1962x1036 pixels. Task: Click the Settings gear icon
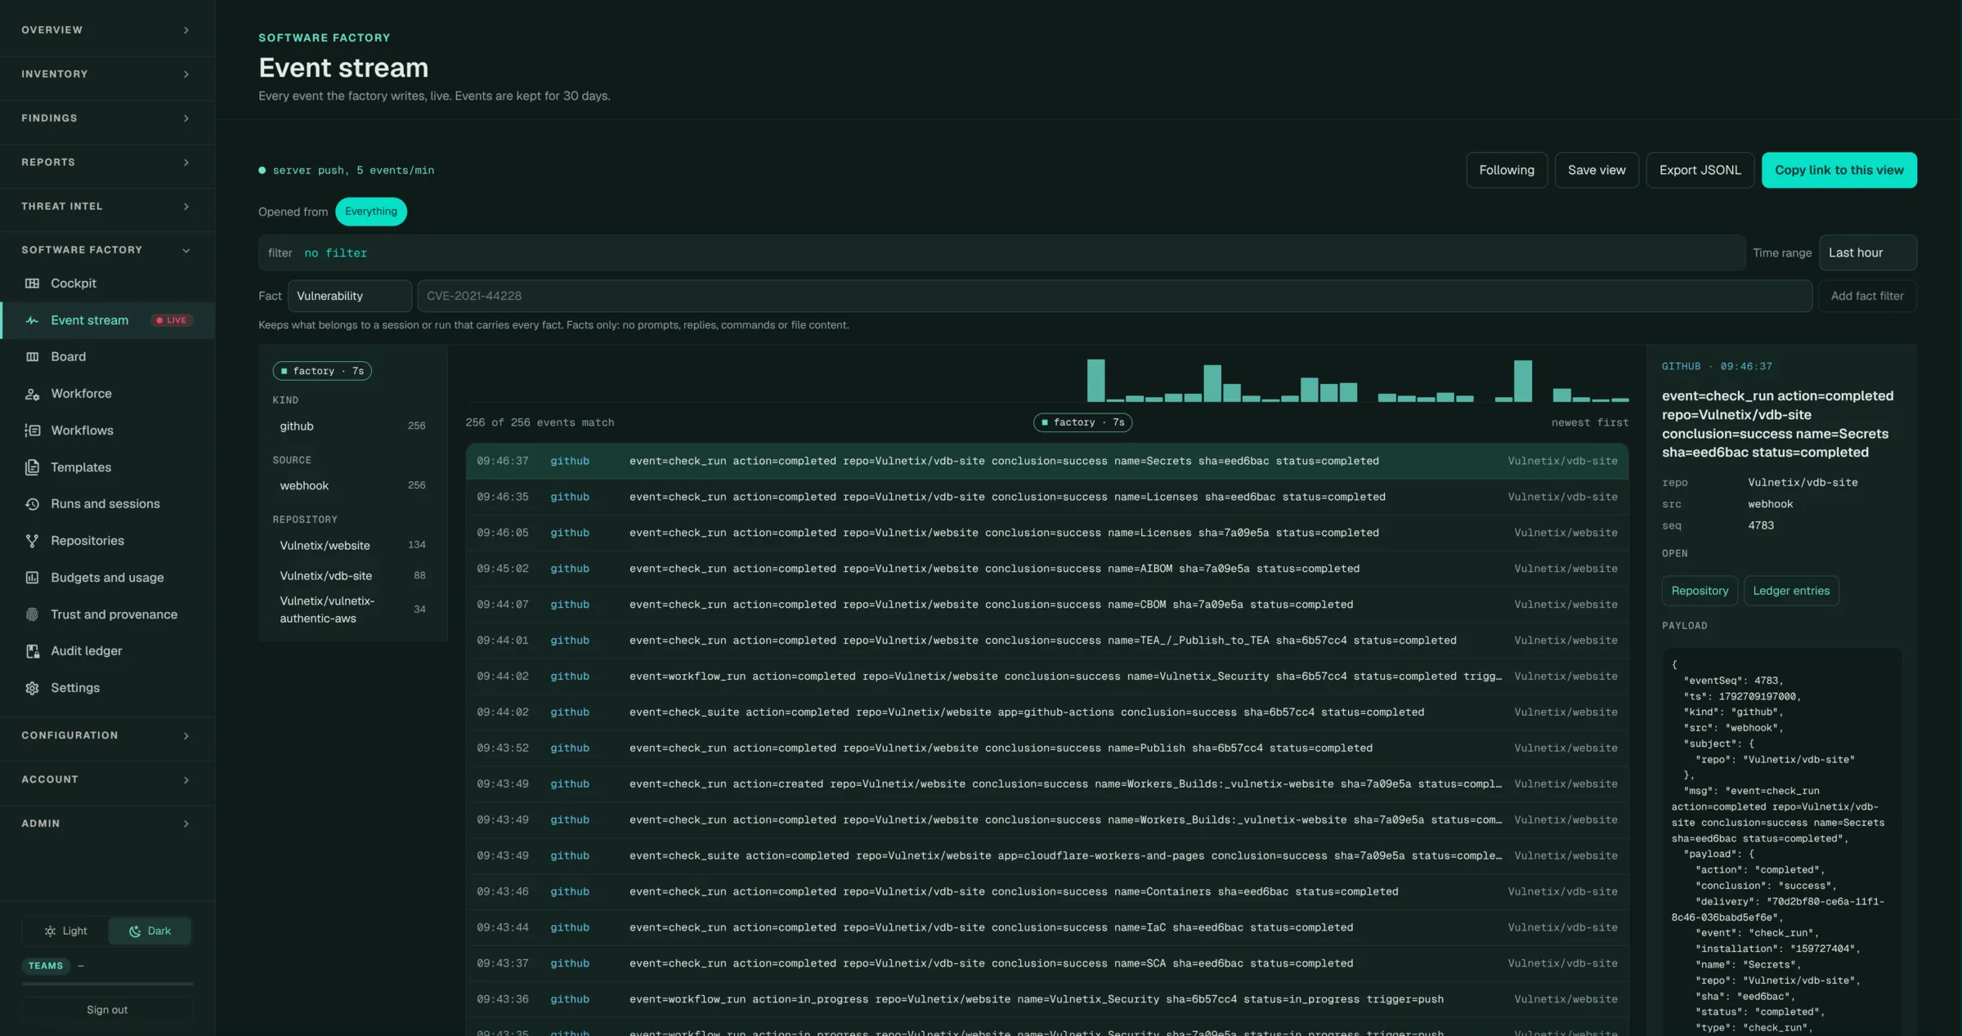tap(32, 688)
